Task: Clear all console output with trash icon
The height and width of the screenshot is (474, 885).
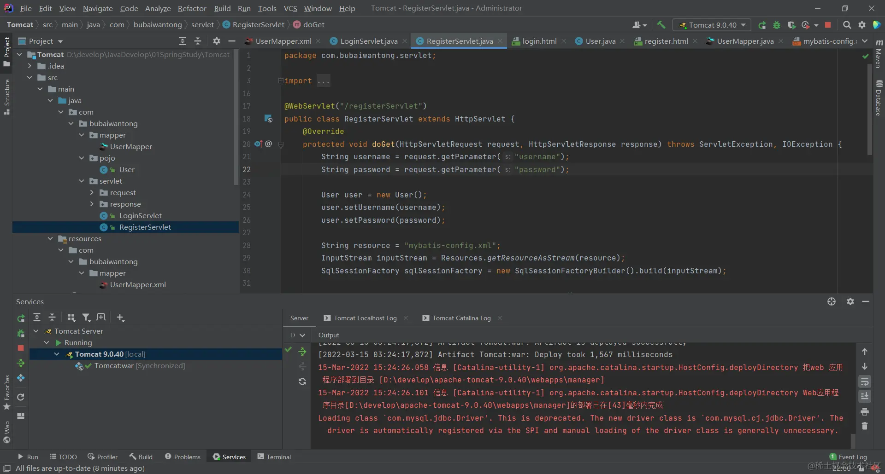Action: point(865,427)
